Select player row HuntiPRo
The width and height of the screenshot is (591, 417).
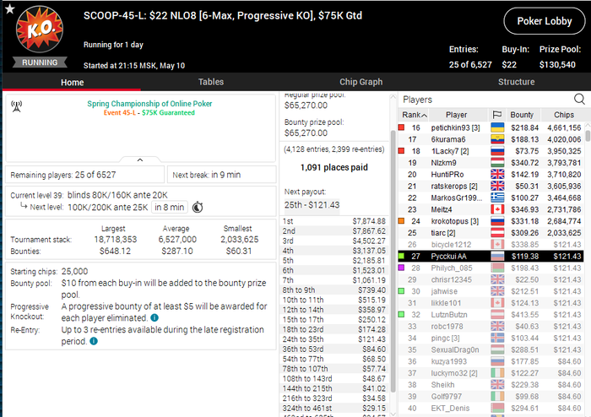[x=491, y=175]
